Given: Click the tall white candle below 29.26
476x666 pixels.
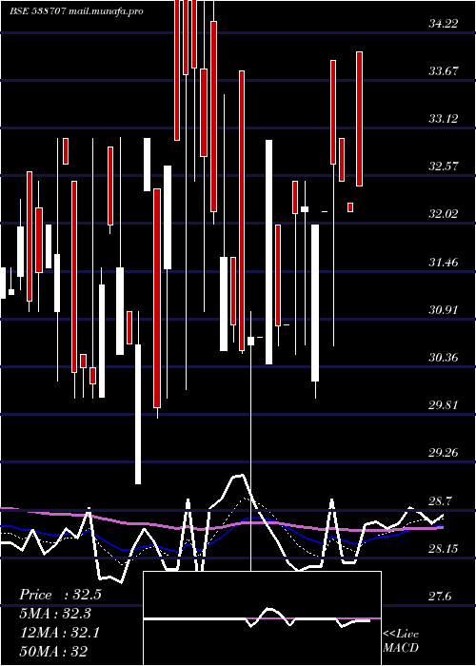Looking at the screenshot, I should tap(138, 414).
